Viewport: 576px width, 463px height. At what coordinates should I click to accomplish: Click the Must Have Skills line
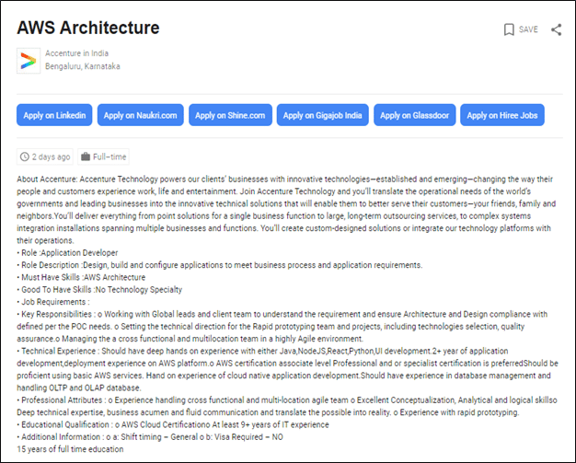[81, 277]
